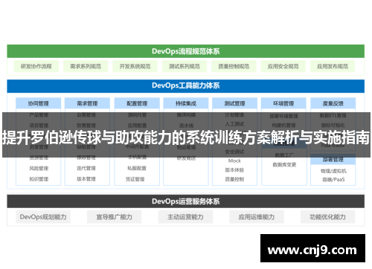Viewport: 372px width, 269px height.
Task: Select the '测试系列规范' box
Action: tap(185, 66)
